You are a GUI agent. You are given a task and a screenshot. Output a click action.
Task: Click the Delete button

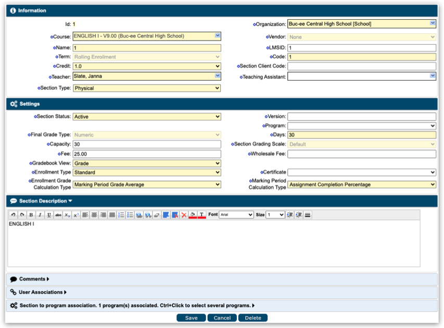253,318
